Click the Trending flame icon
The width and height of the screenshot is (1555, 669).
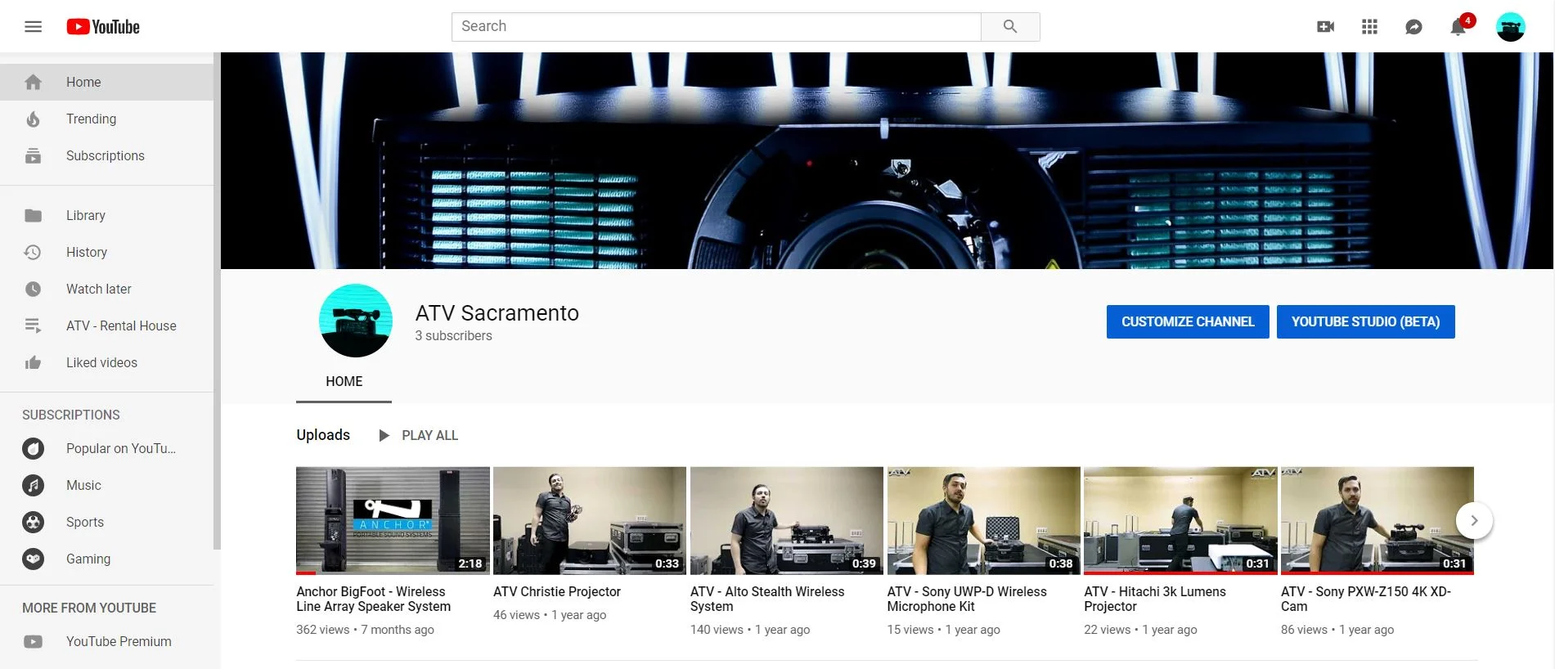(x=33, y=119)
